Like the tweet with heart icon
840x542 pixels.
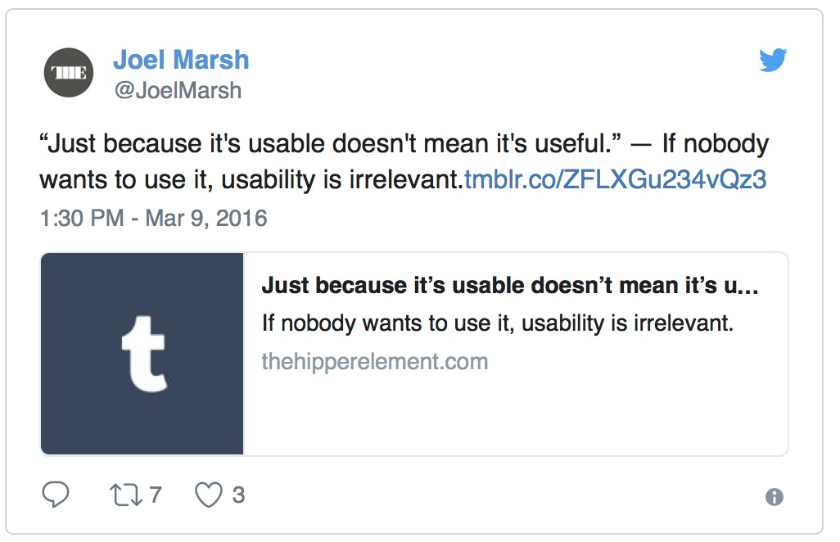click(x=209, y=495)
